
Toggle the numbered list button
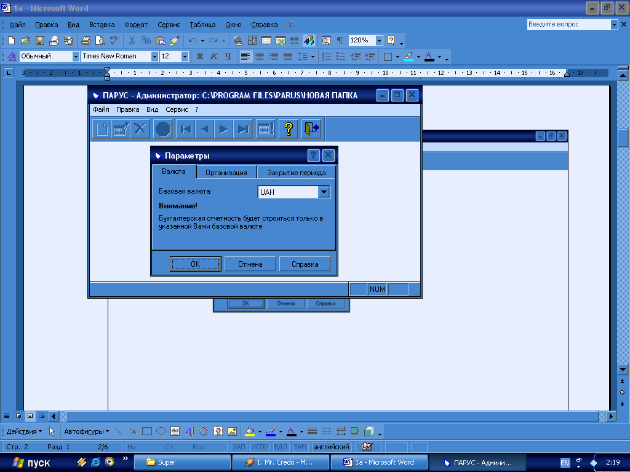tap(327, 56)
